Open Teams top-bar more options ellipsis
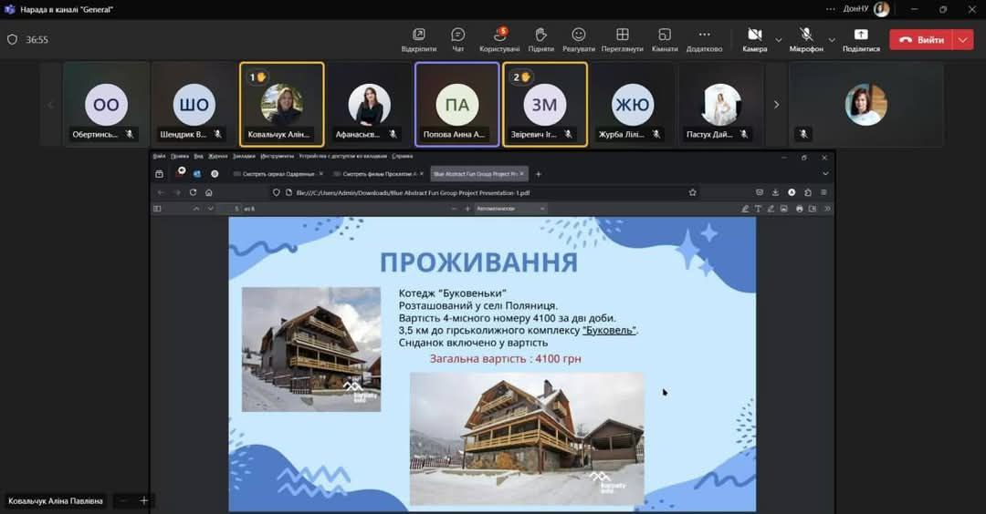Screen dimensions: 986x514 point(831,9)
